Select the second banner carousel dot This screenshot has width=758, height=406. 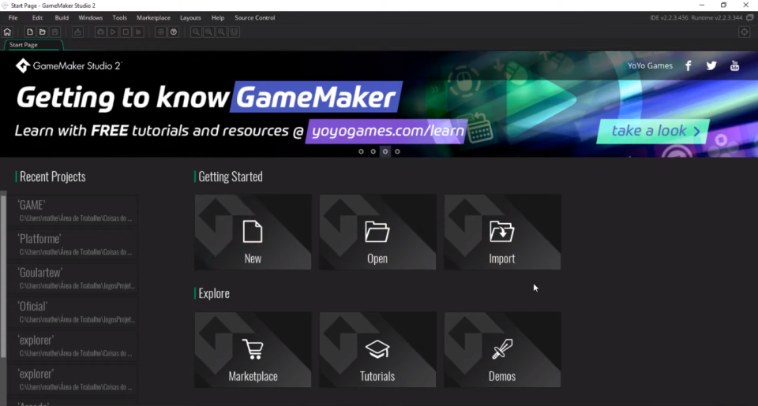pos(373,151)
